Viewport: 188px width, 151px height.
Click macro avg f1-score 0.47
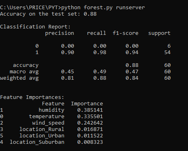point(132,72)
